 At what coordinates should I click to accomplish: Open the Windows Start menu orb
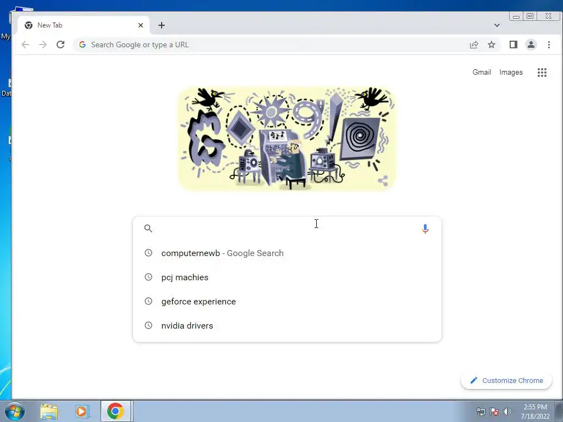click(15, 411)
